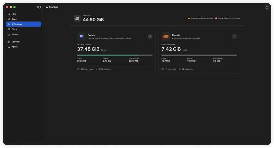This screenshot has height=148, width=274.
Task: Click Claude 7.42 GiB exclusive storage value
Action: click(x=171, y=49)
